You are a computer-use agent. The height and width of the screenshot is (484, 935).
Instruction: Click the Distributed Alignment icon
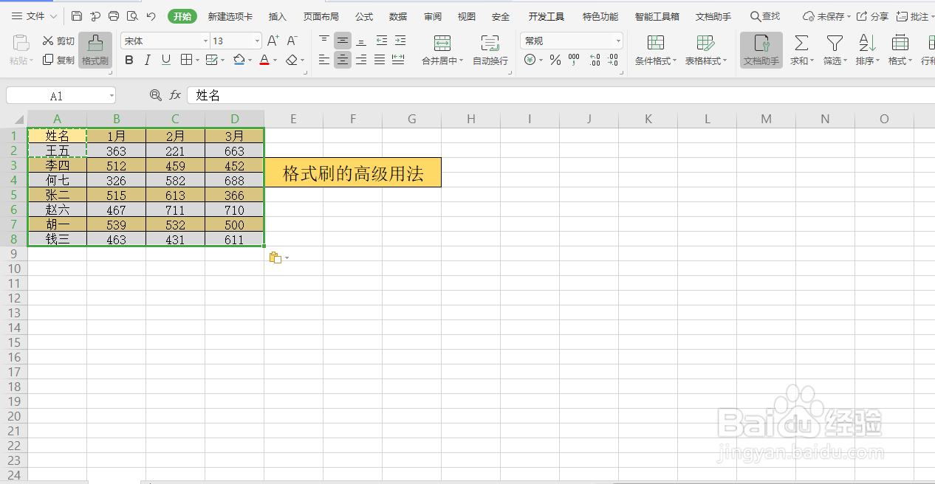pos(398,59)
